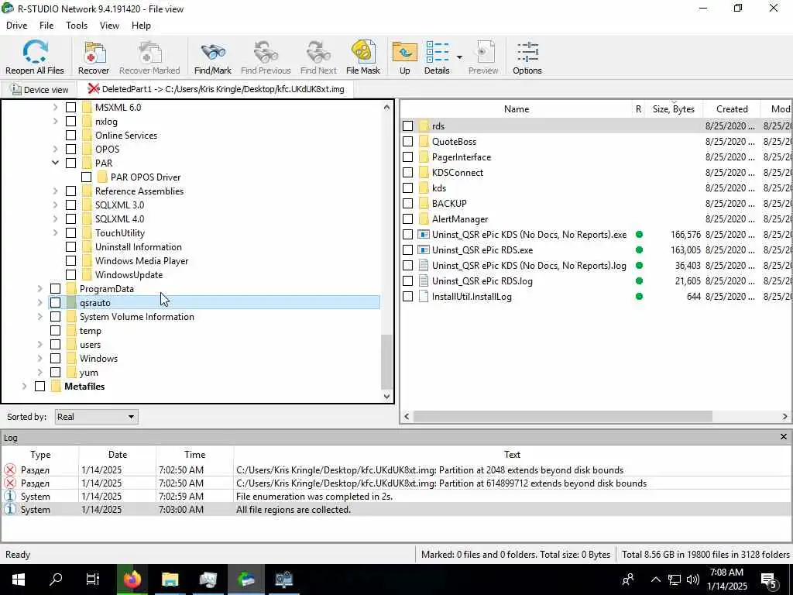Viewport: 793px width, 595px height.
Task: Open the Sorted by Real dropdown
Action: 96,417
